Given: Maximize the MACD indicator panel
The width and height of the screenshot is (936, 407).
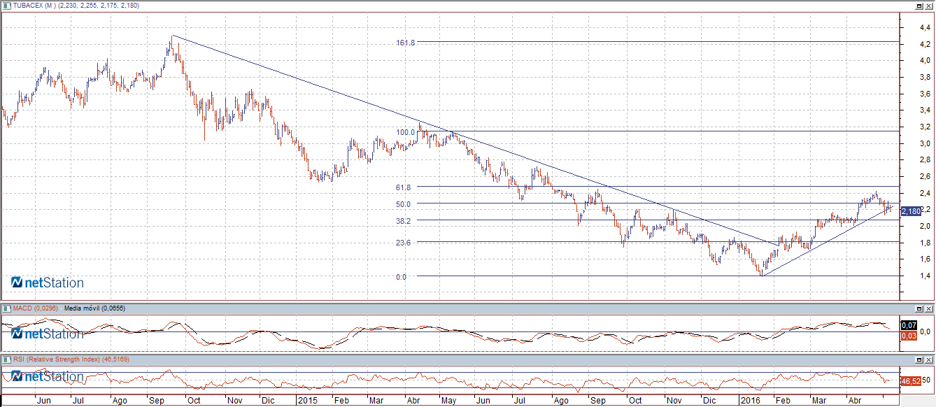Looking at the screenshot, I should pos(919,308).
